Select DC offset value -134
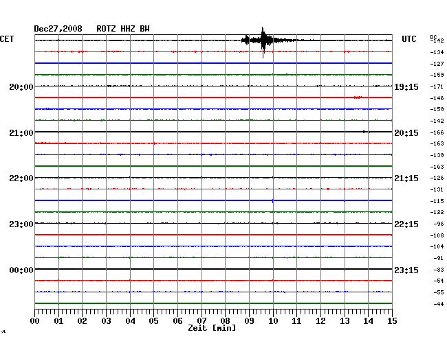This screenshot has width=447, height=339. click(x=437, y=52)
